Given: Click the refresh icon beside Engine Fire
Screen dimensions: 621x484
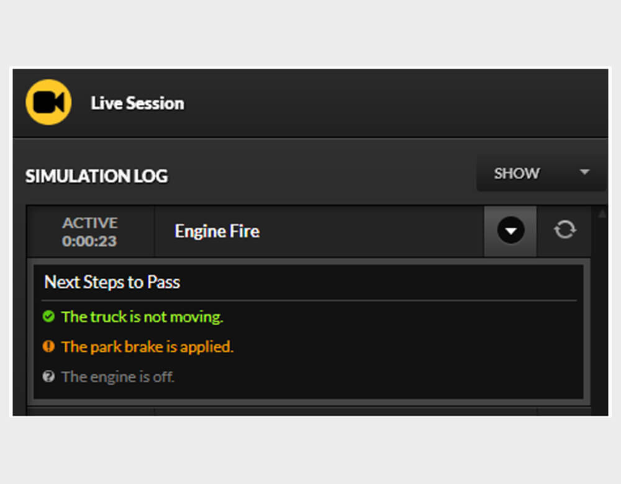Looking at the screenshot, I should 564,231.
